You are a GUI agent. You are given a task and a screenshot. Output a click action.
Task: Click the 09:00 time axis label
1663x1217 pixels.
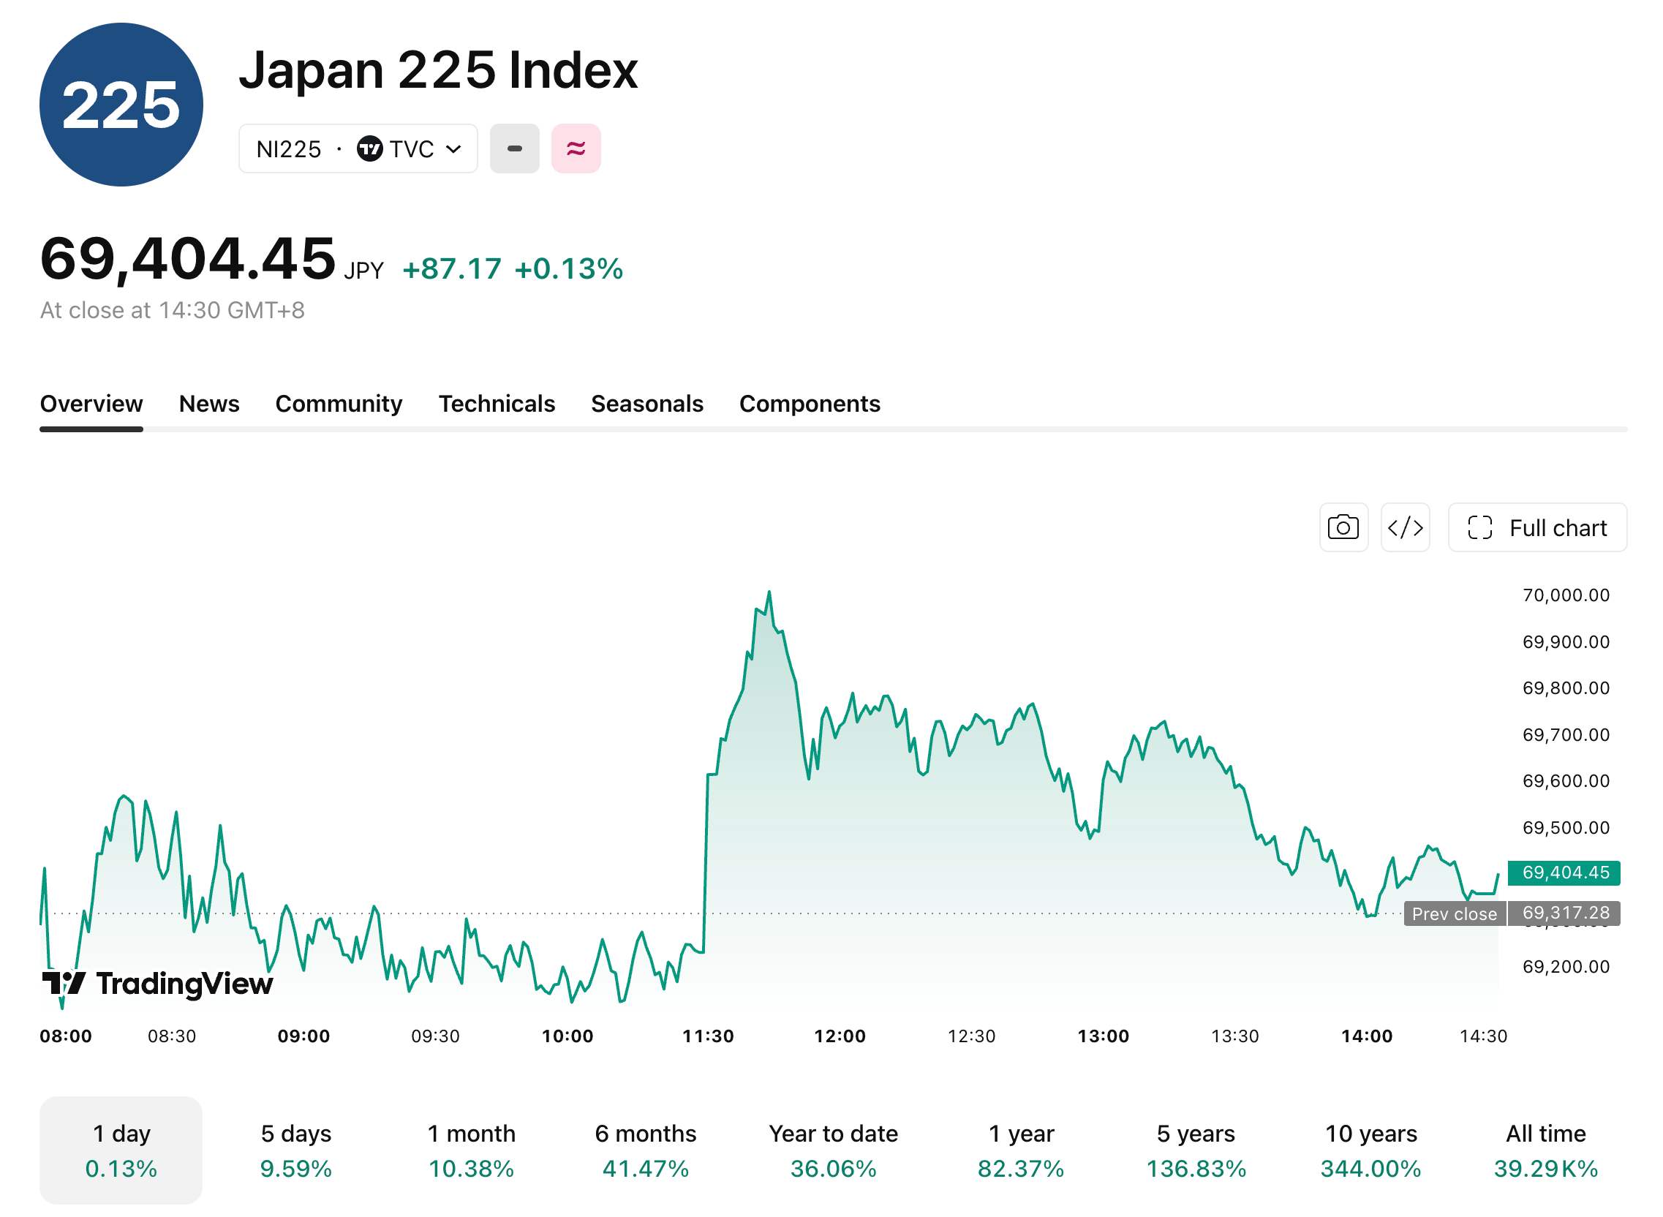(304, 1036)
